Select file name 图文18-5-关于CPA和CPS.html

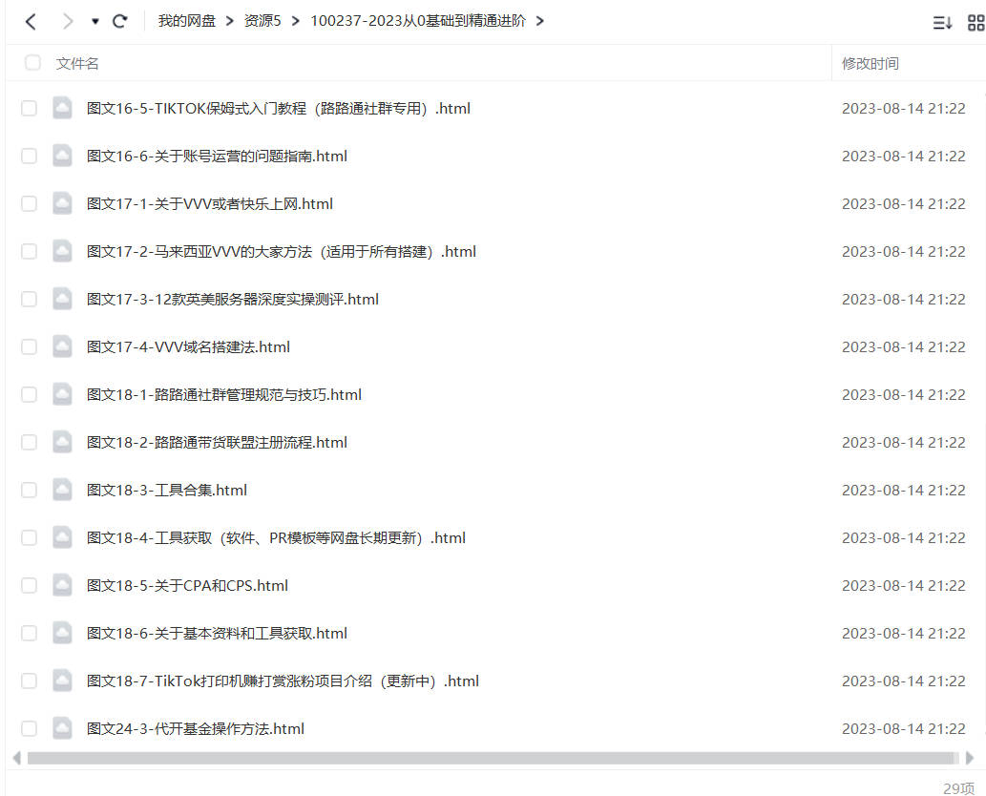(187, 586)
